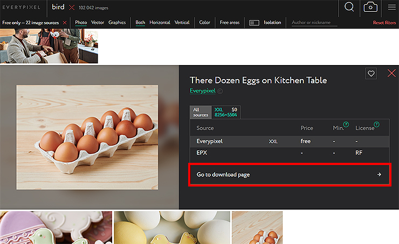Choose Horizontal orientation
The height and width of the screenshot is (244, 399).
(160, 23)
